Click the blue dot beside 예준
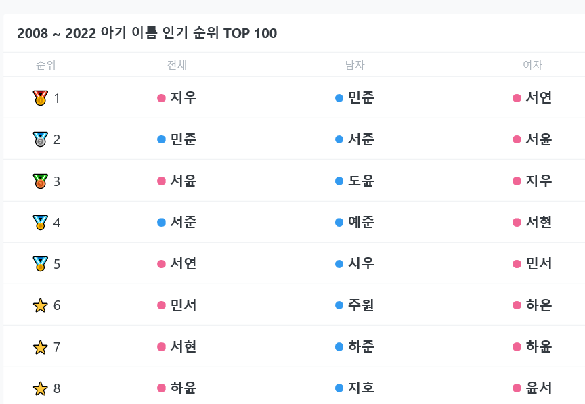This screenshot has width=585, height=404. (x=339, y=223)
